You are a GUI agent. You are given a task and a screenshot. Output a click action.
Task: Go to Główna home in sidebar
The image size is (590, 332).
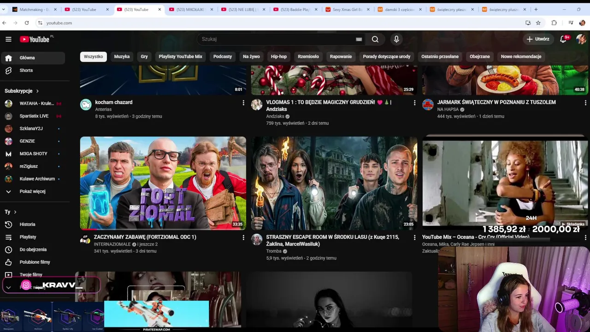pyautogui.click(x=32, y=58)
